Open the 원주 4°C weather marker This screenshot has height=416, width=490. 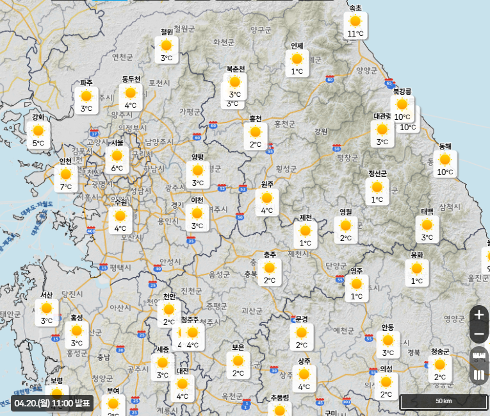point(267,202)
